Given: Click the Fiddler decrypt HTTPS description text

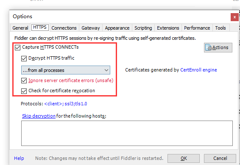Looking at the screenshot, I should 105,38.
